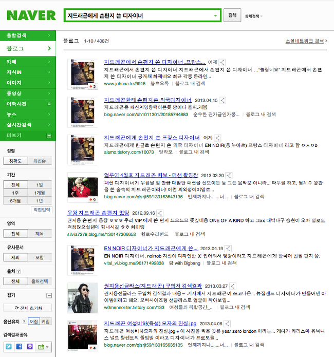Viewport: 334px width, 357px height.
Task: Open help icon next to 옵션유지
Action: point(24,322)
